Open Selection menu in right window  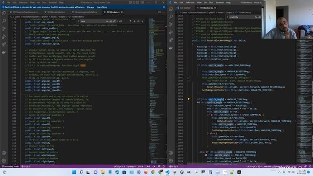[190, 2]
